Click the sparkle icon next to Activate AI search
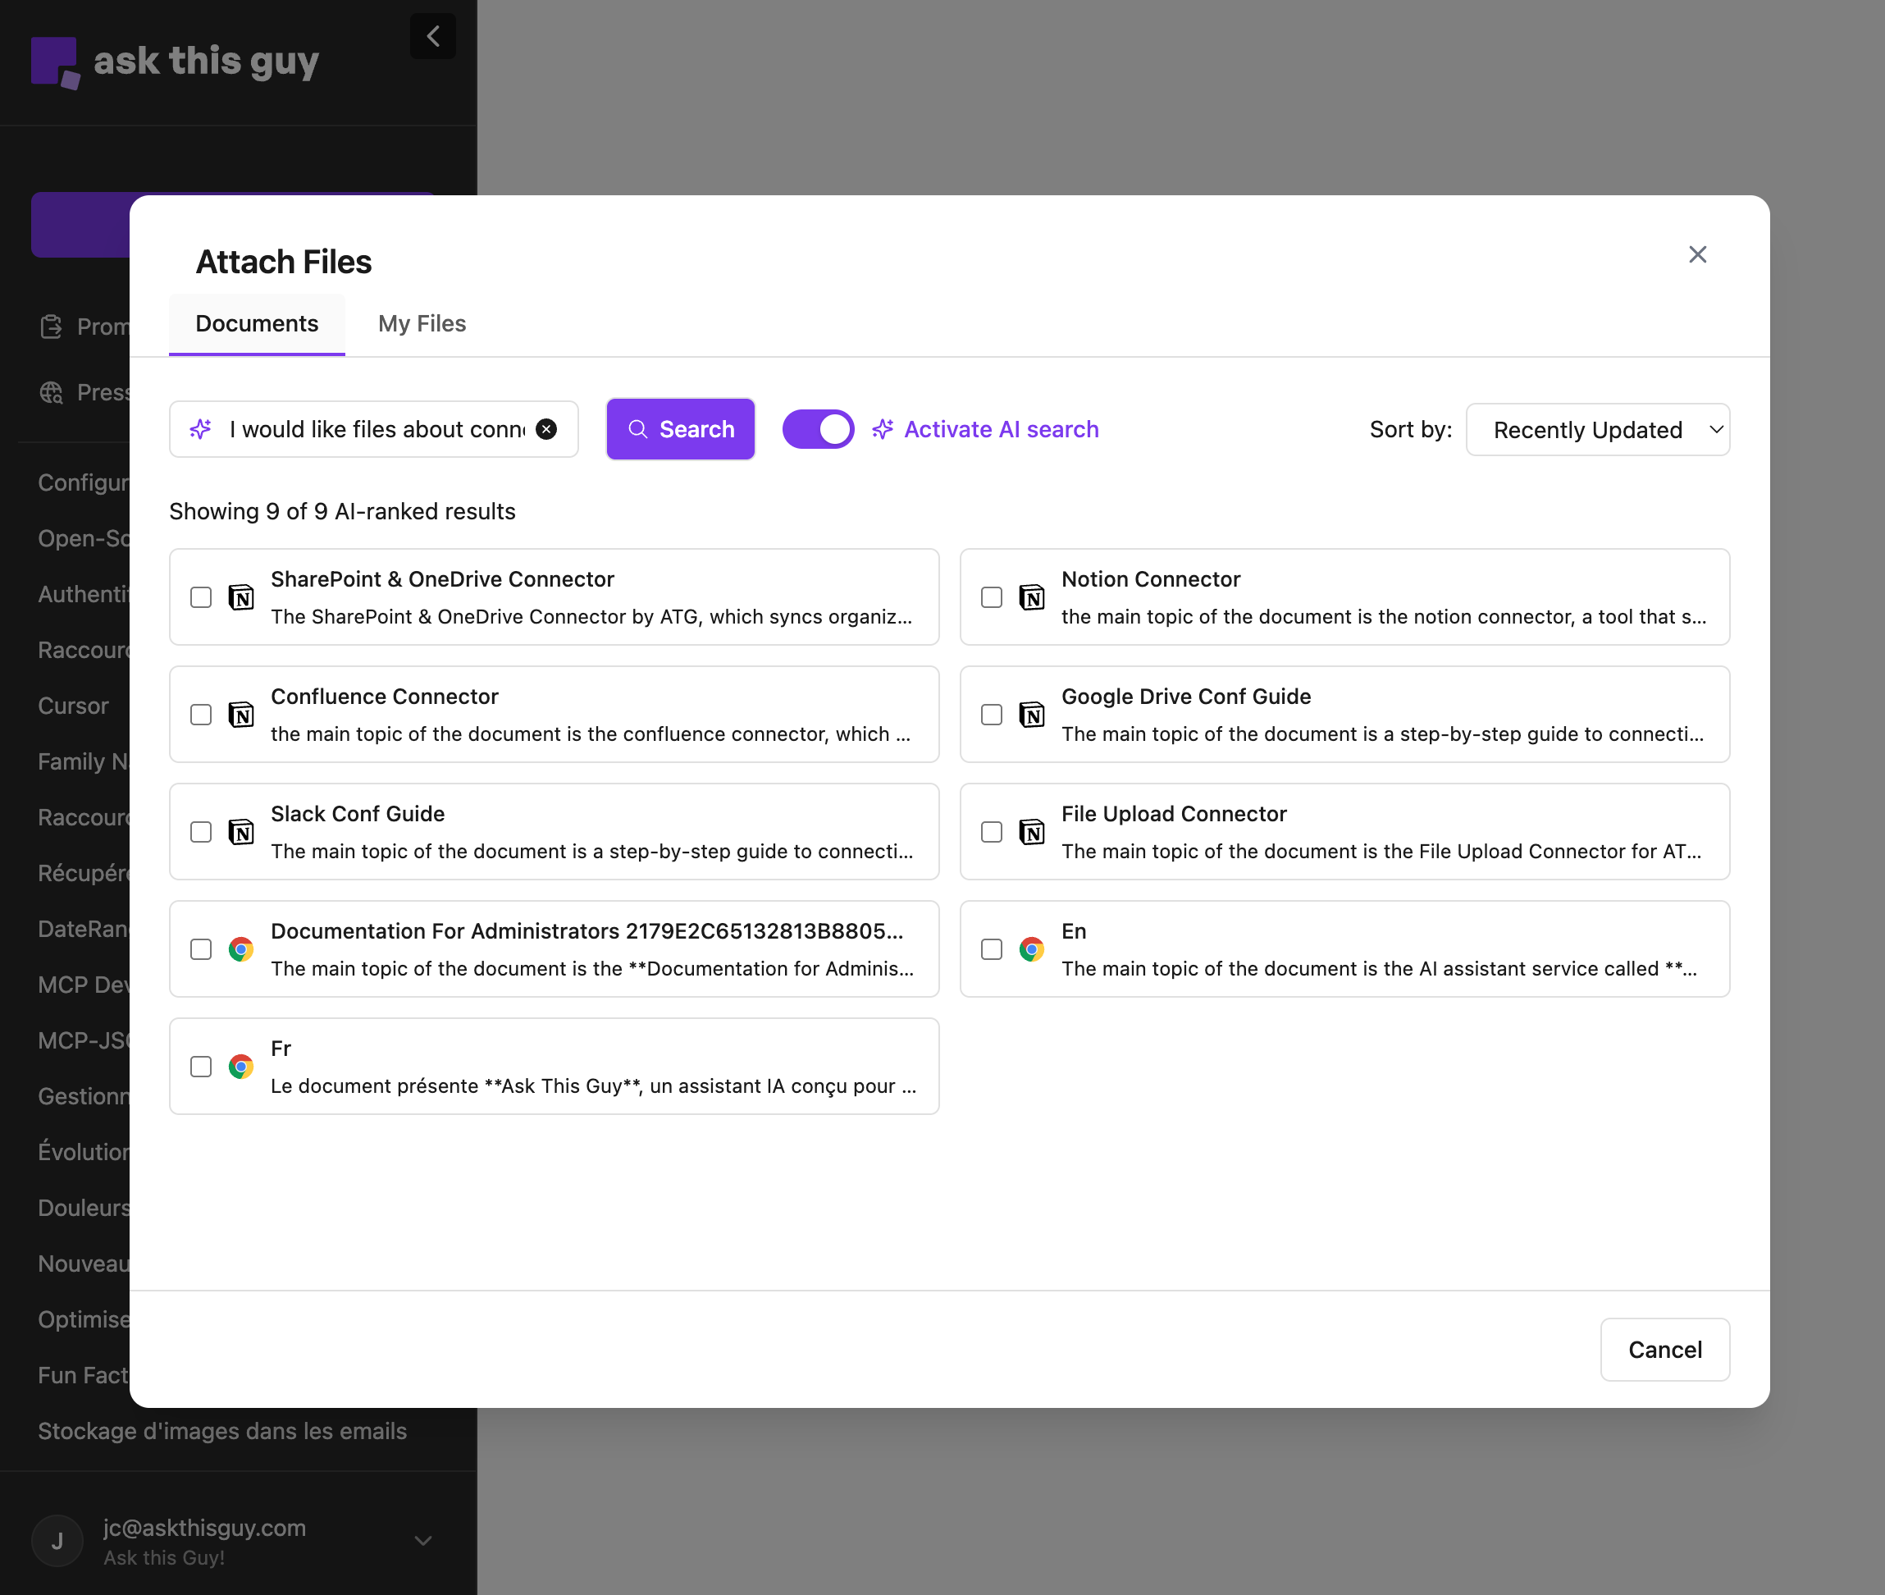 tap(883, 429)
